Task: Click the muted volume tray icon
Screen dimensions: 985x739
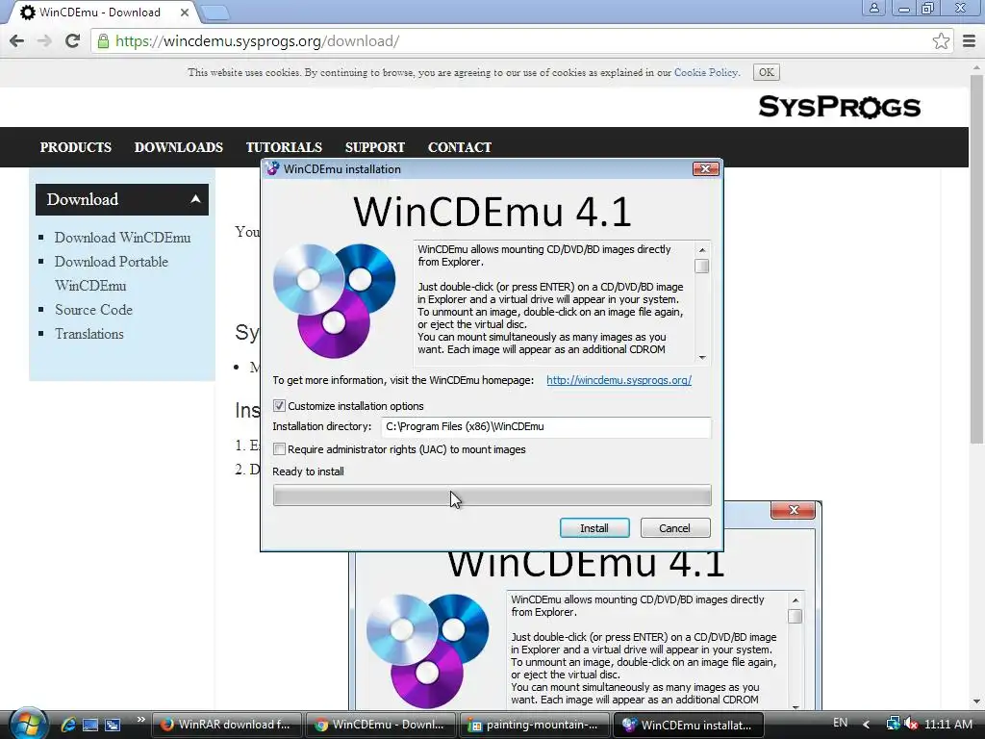Action: [x=910, y=724]
